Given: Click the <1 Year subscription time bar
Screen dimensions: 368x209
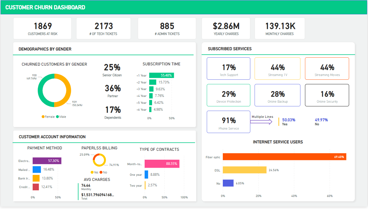Looking at the screenshot, I should click(161, 75).
